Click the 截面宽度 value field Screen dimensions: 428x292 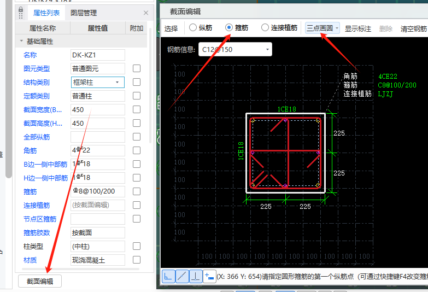point(98,109)
